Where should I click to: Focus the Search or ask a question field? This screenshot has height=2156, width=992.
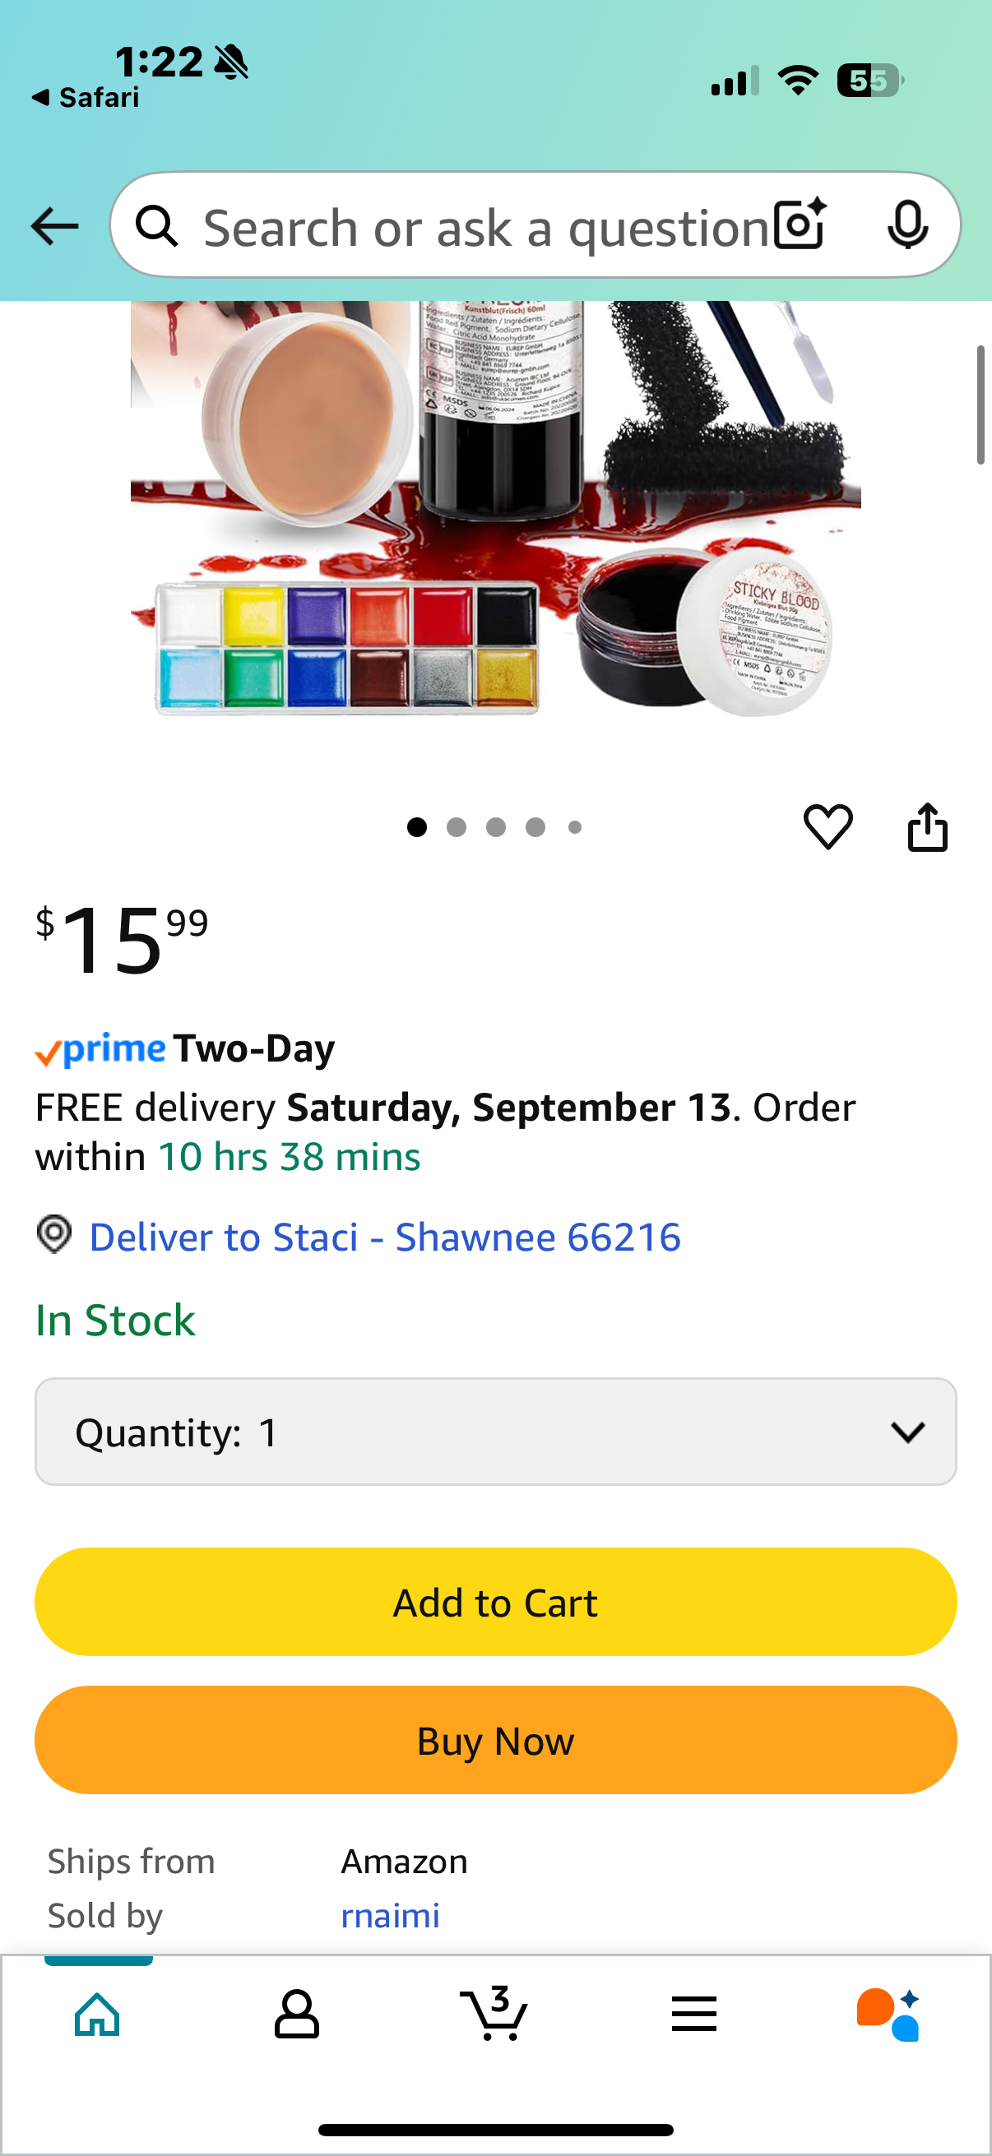click(485, 226)
